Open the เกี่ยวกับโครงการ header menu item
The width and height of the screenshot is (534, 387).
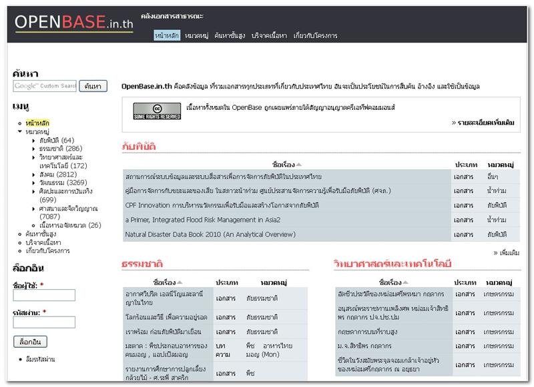click(315, 35)
